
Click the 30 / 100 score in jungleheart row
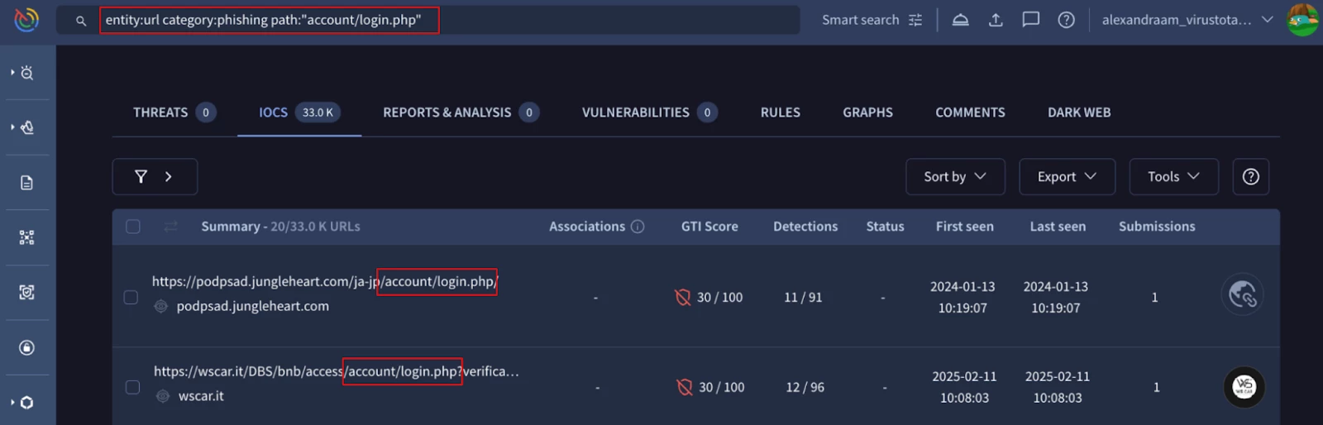coord(719,297)
